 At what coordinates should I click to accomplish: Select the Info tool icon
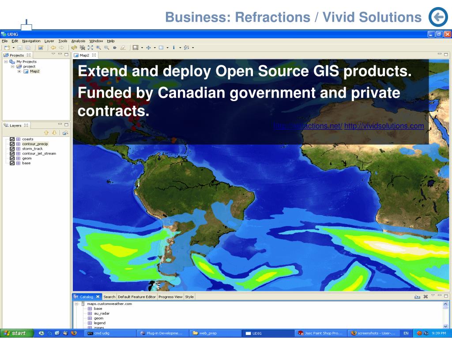click(x=174, y=48)
